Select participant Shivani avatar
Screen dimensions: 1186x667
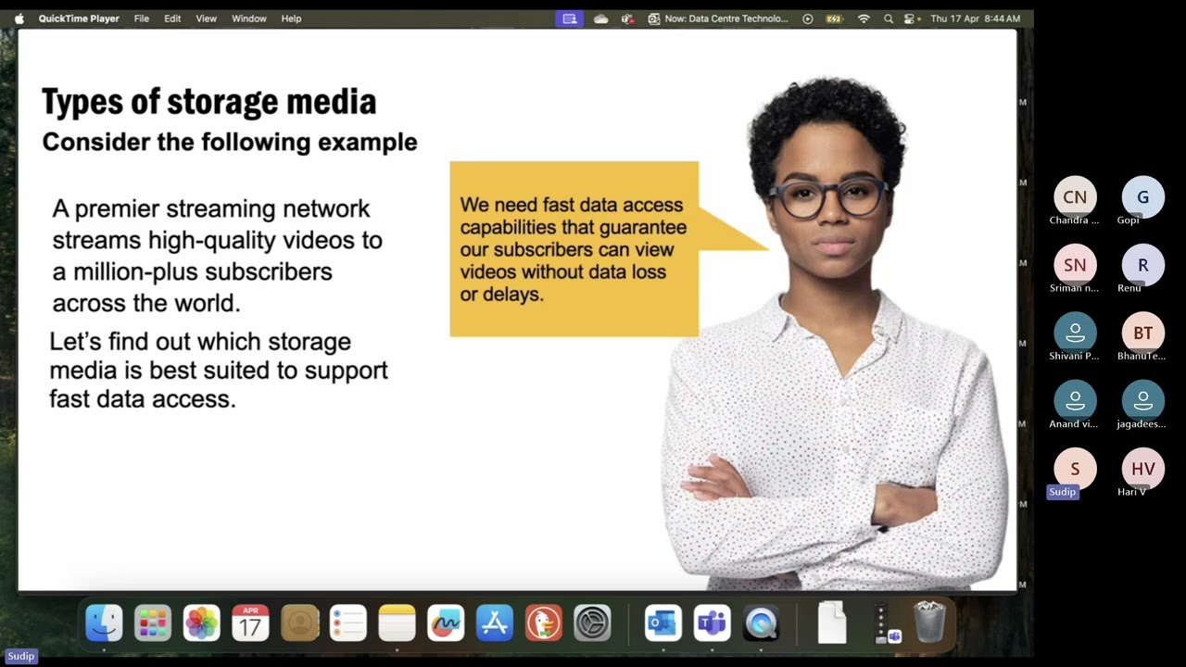pyautogui.click(x=1075, y=333)
